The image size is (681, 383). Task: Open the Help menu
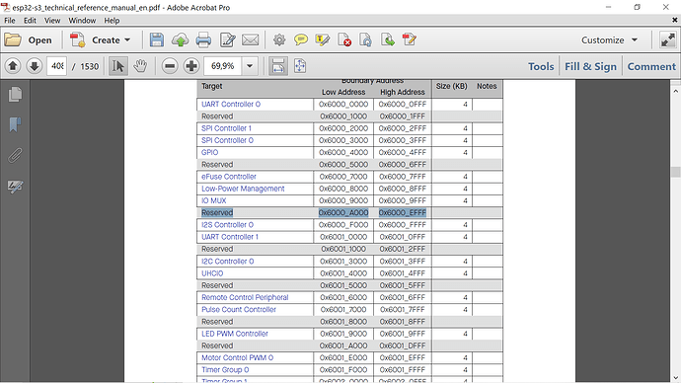[112, 21]
